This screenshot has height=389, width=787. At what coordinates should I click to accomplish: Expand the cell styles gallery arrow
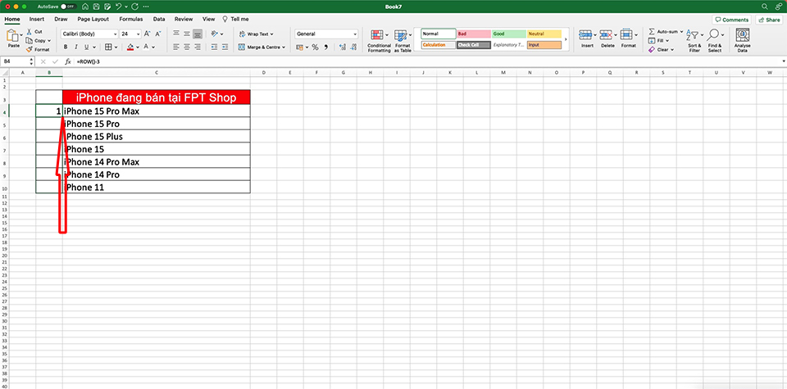566,39
